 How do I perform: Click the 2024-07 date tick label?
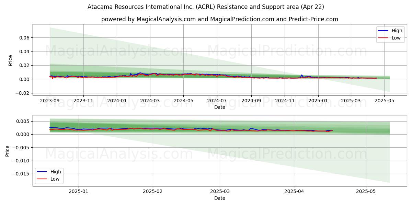217,101
